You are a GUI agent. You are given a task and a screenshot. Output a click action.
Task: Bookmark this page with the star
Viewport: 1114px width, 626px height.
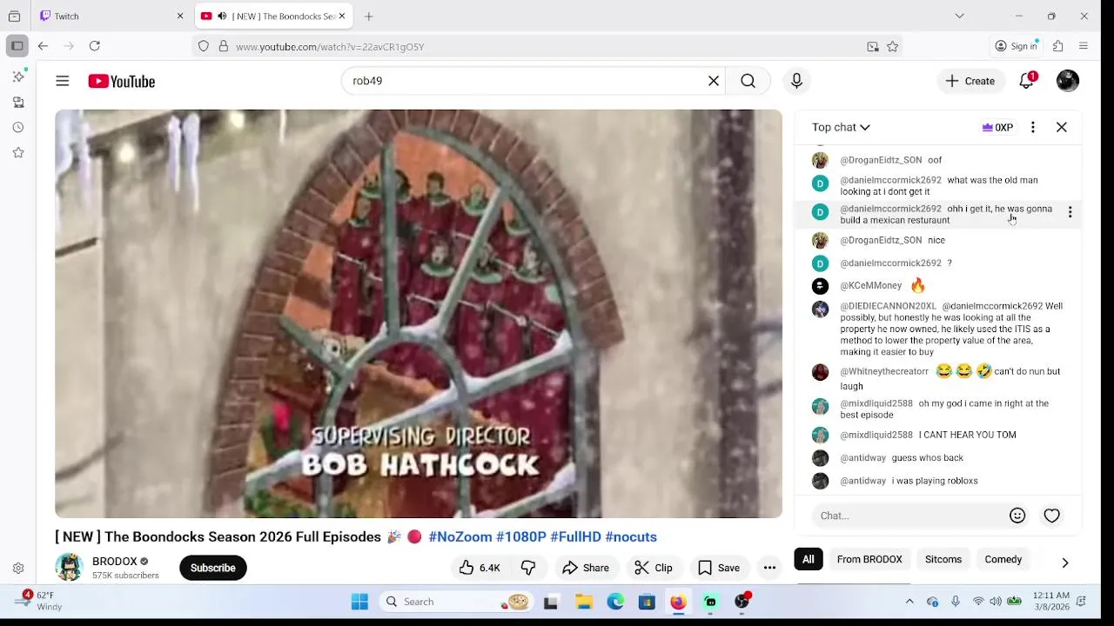[x=892, y=47]
